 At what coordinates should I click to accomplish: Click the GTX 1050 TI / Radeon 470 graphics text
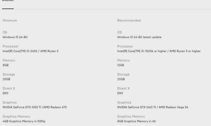point(34,107)
